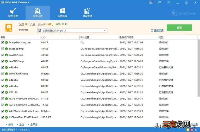Toggle checkbox for 6308ead3-4c95 file
This screenshot has width=200, height=132.
pyautogui.click(x=3, y=117)
